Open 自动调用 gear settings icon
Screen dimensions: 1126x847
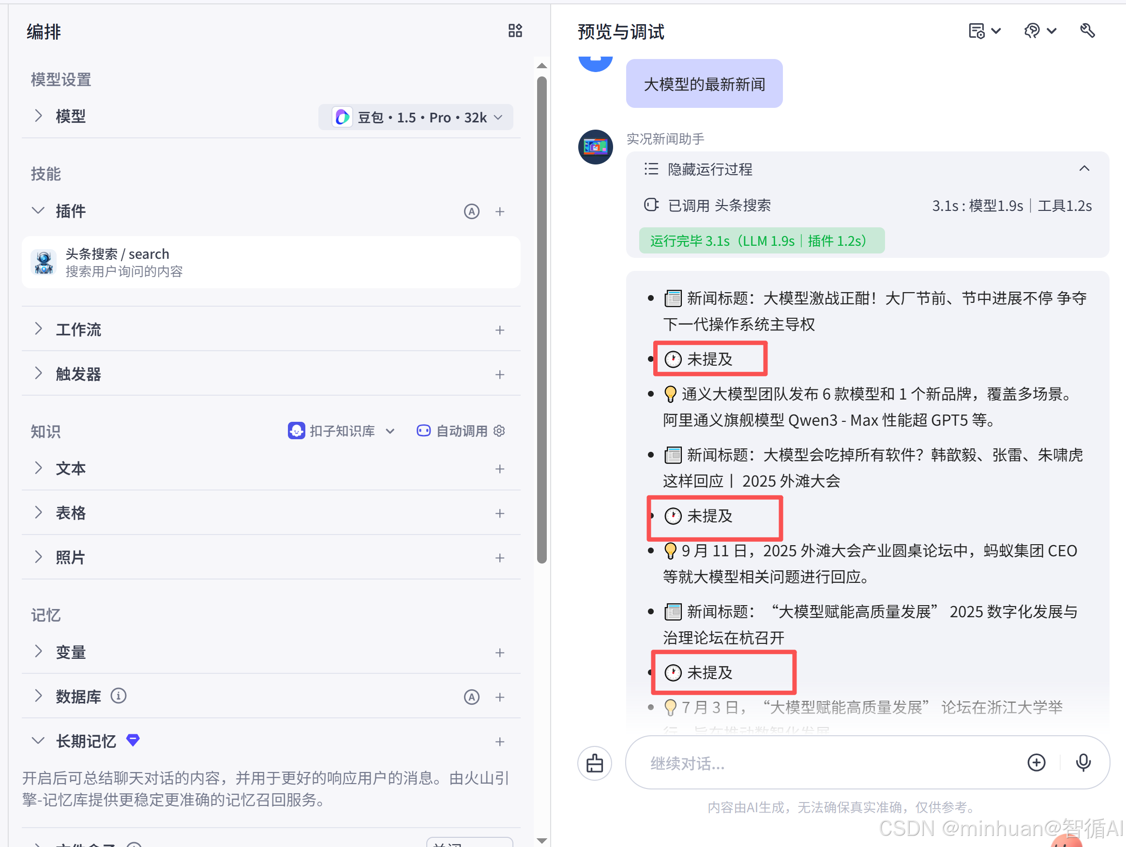[x=499, y=431]
